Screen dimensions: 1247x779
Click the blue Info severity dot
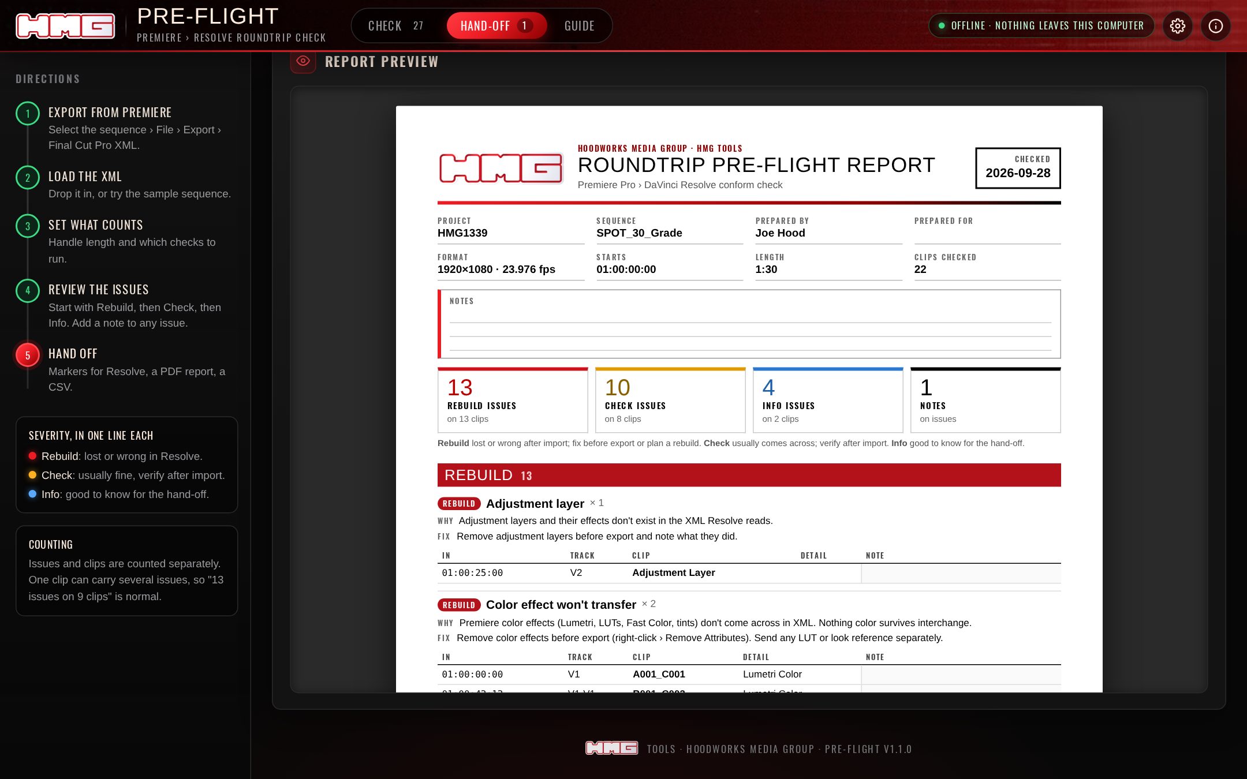pyautogui.click(x=33, y=494)
